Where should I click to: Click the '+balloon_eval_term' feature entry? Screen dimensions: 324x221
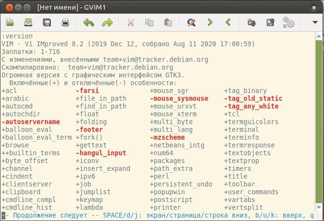(37, 137)
